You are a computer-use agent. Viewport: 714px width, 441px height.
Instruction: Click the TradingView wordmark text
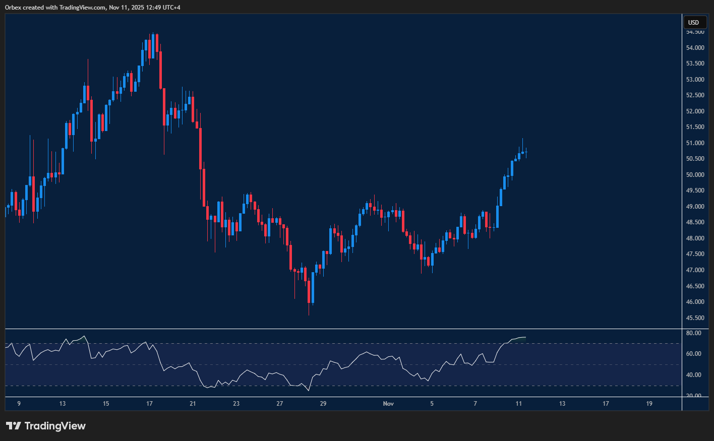[55, 426]
